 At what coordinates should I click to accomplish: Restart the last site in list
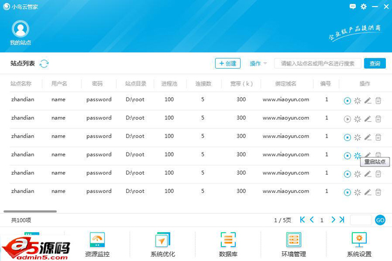pyautogui.click(x=358, y=192)
